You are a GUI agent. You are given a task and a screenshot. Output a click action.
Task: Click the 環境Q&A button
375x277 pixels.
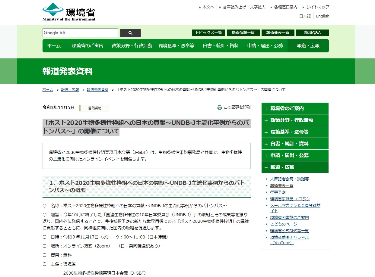tap(312, 33)
